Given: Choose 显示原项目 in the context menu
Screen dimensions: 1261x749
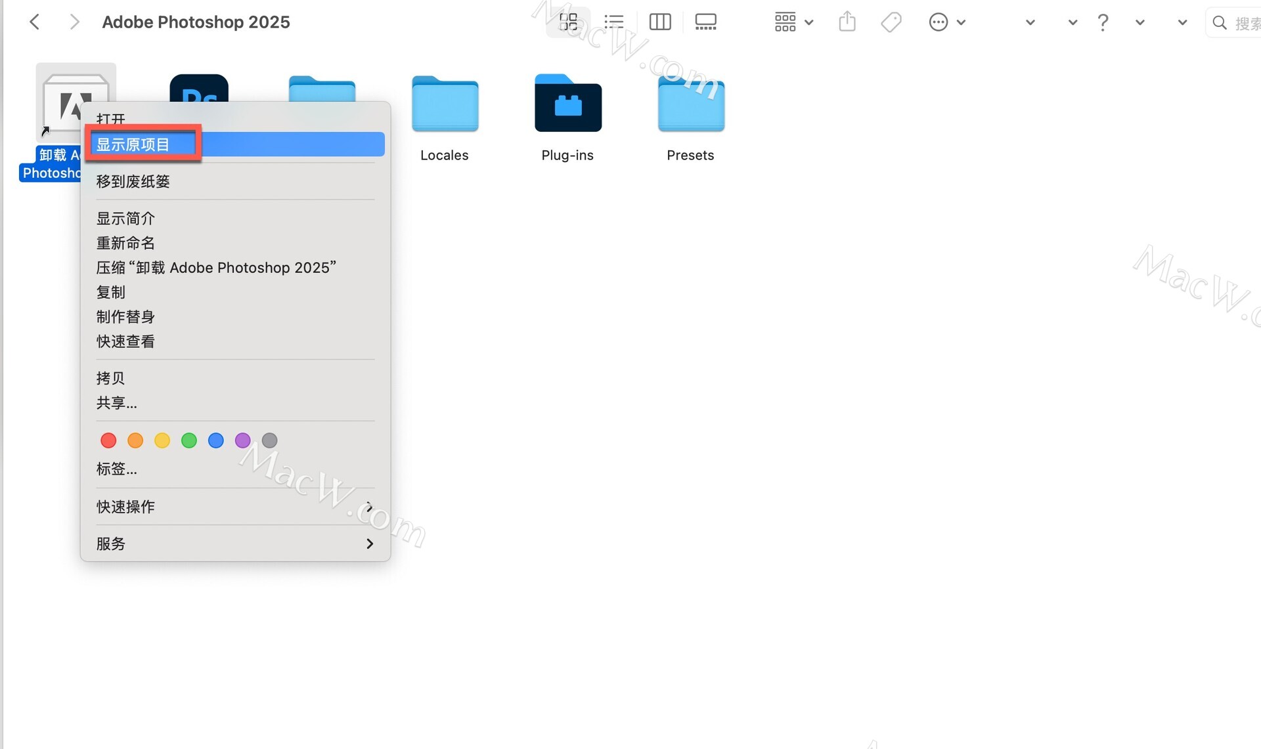Looking at the screenshot, I should pyautogui.click(x=235, y=144).
